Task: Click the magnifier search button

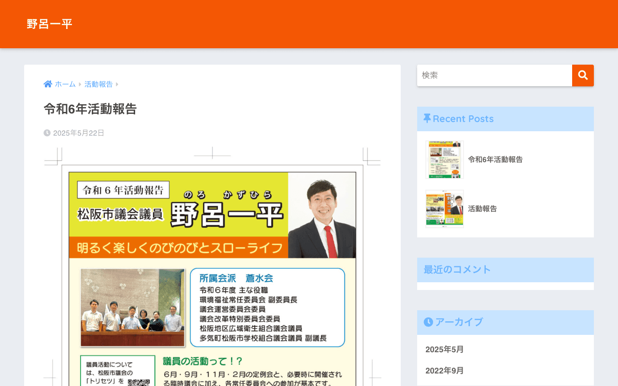Action: tap(583, 75)
